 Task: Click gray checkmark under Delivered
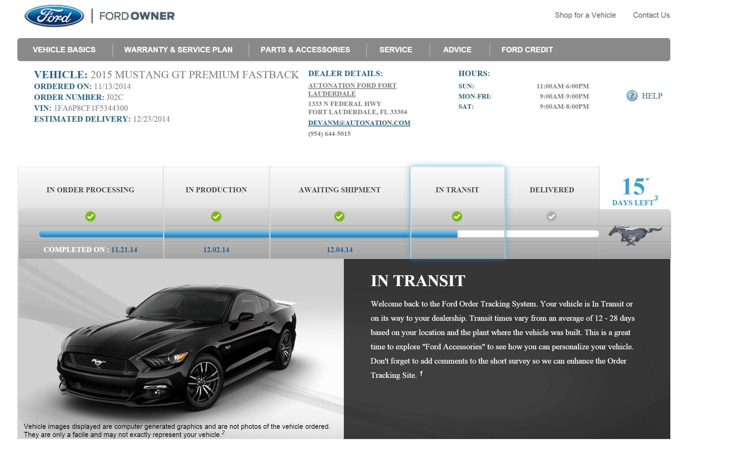coord(551,216)
